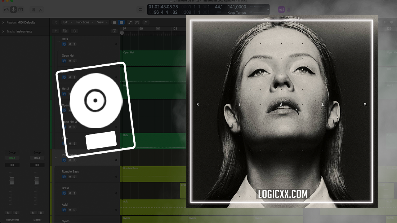Toggle the Inspector info button
397x223 pixels.
[13, 10]
